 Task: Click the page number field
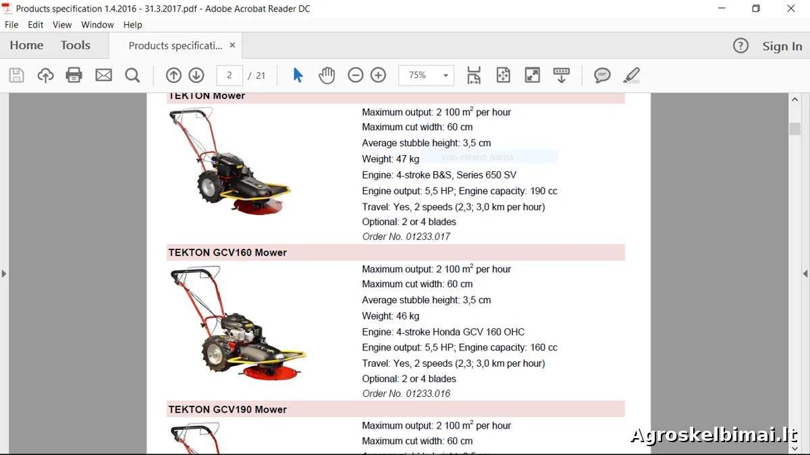click(230, 75)
